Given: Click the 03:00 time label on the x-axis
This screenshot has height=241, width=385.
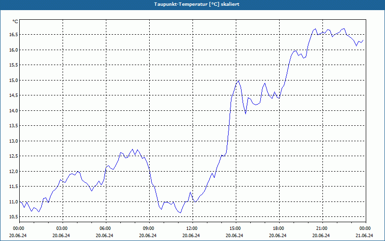Looking at the screenshot, I should coord(63,228).
